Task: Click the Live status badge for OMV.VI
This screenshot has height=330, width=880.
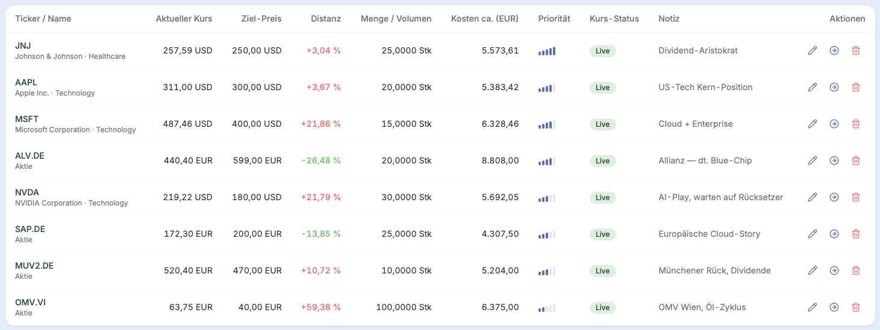Action: [x=602, y=308]
